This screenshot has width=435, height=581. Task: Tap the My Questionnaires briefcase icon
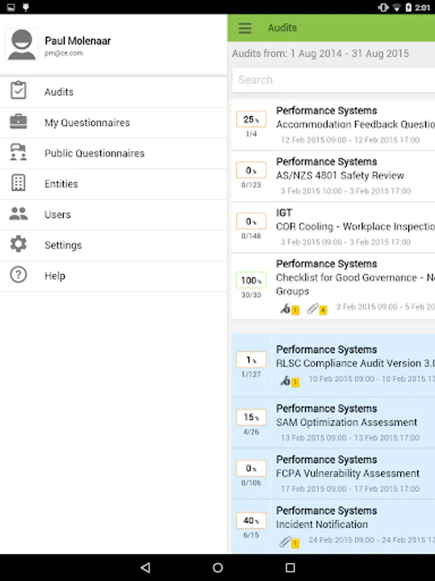point(19,122)
